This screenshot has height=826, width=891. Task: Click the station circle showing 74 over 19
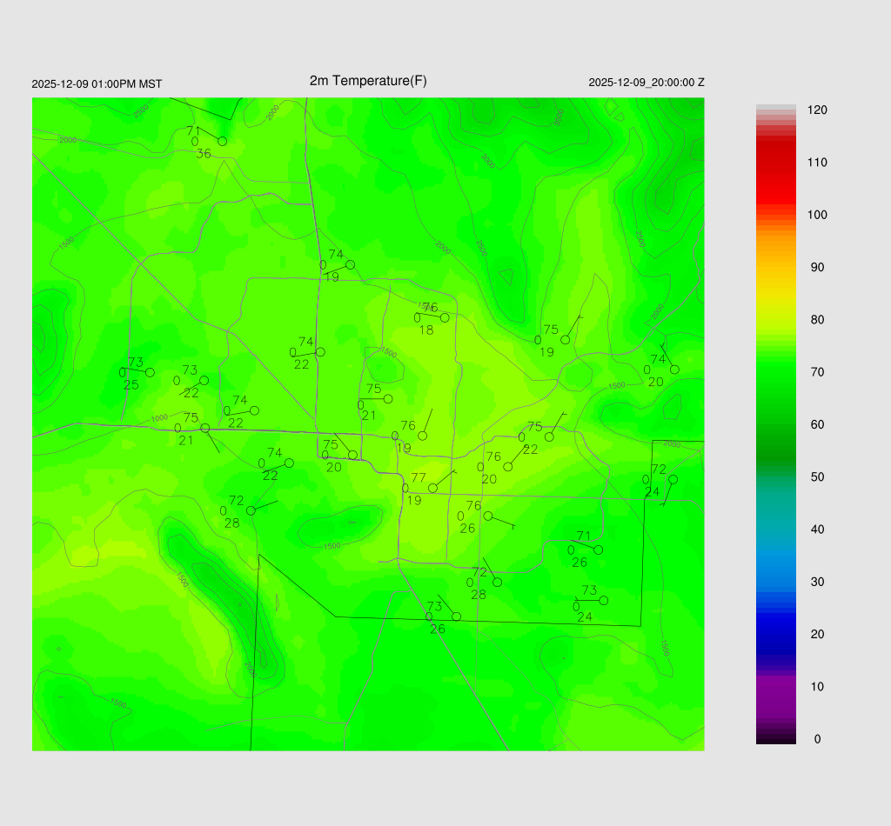350,264
